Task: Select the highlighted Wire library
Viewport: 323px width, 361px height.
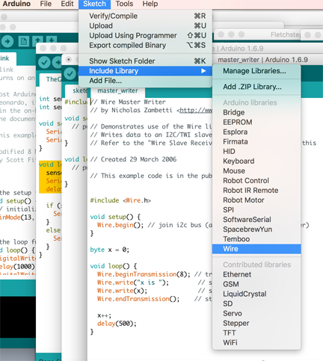Action: click(256, 249)
